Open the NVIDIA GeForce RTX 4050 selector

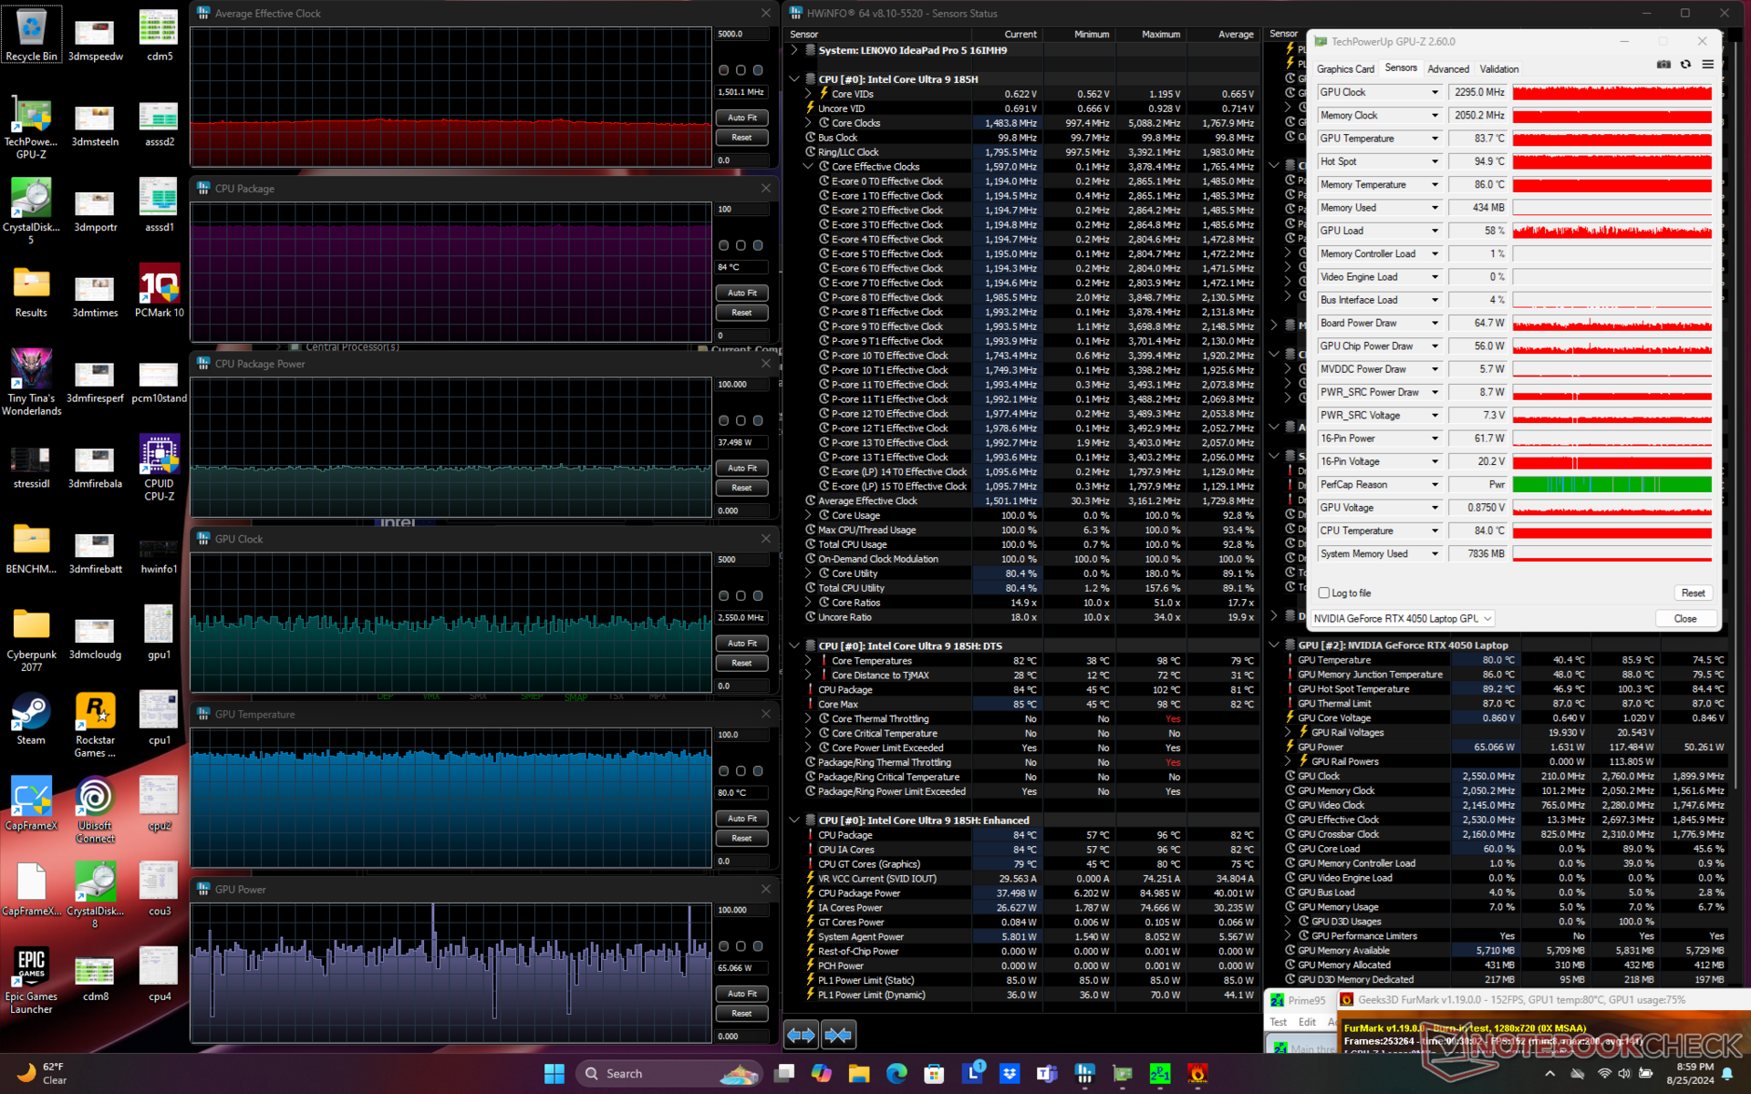coord(1402,619)
